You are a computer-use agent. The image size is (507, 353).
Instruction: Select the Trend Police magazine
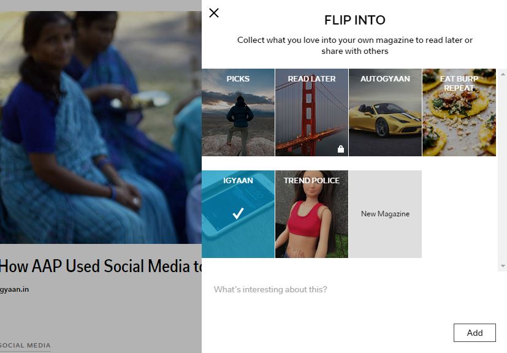(x=311, y=214)
